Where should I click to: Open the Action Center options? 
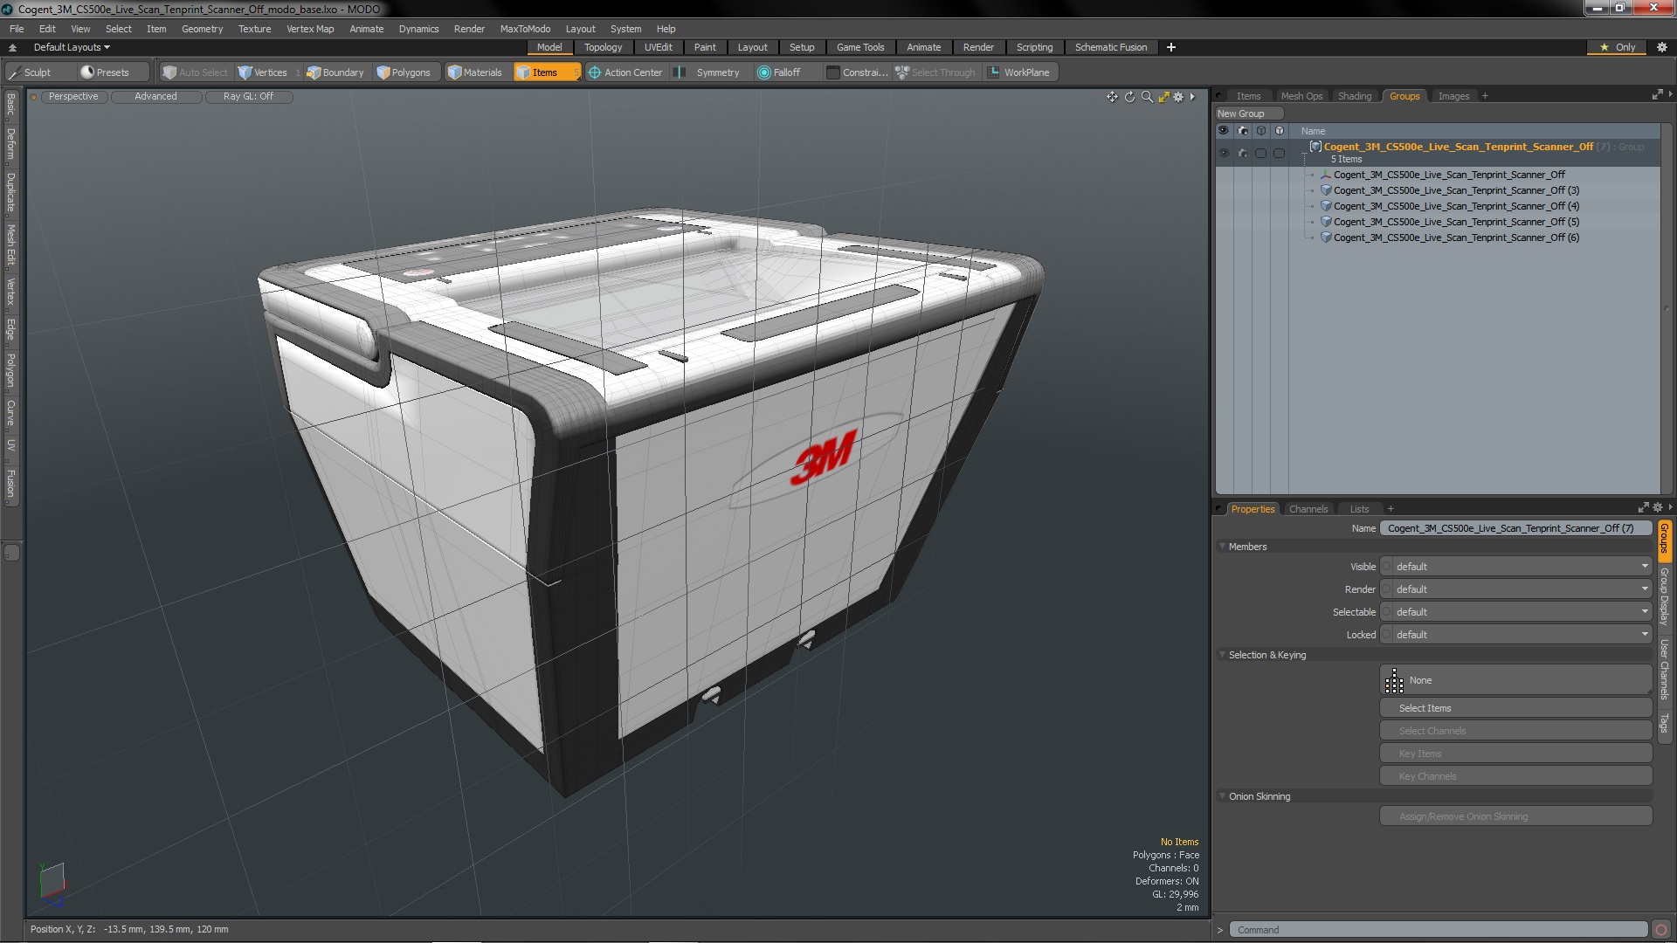(x=625, y=72)
